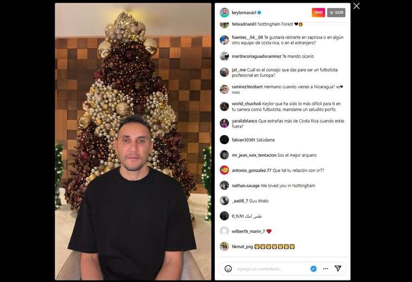The height and width of the screenshot is (282, 412).
Task: Click world_chucho8 commenter name
Action: point(247,104)
